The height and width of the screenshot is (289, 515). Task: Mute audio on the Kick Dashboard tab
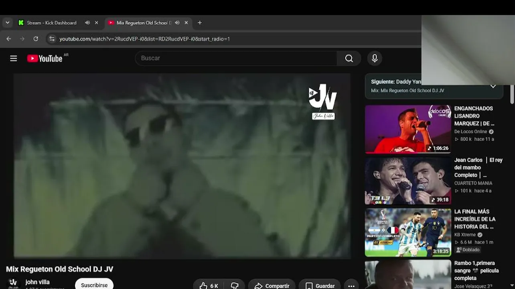87,23
